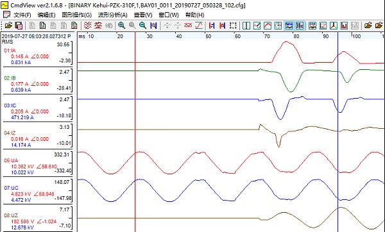Open the 图形操作(G) menu

pyautogui.click(x=76, y=15)
